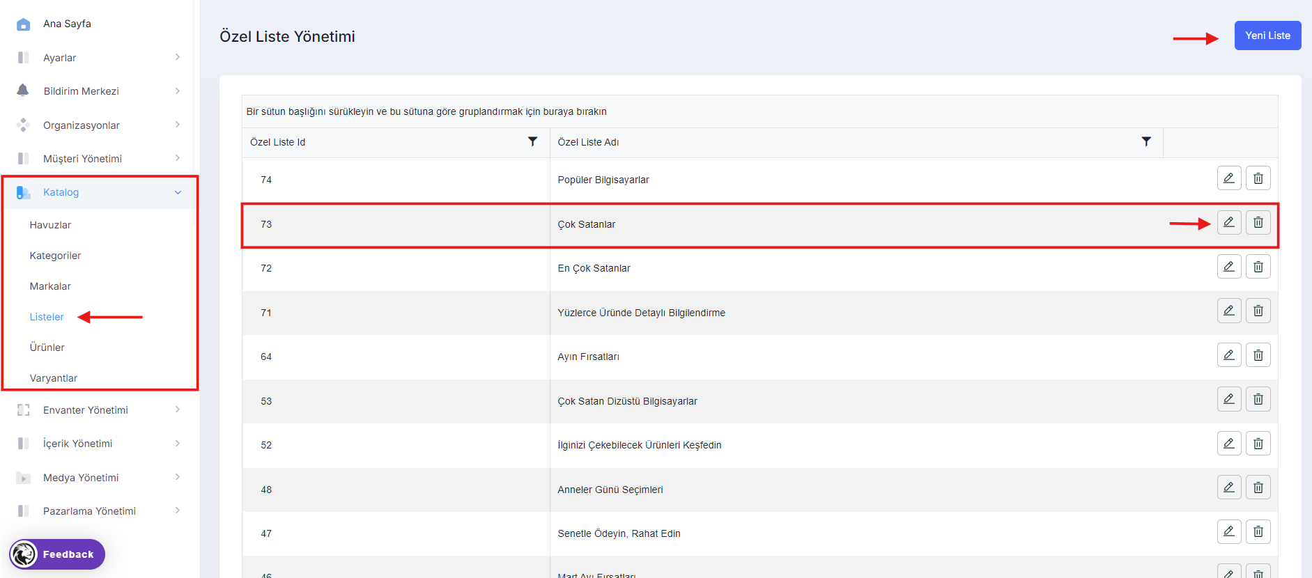
Task: Collapse the Katalog menu chevron
Action: (x=178, y=192)
